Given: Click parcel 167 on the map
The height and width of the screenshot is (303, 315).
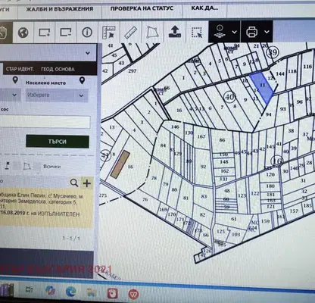Looking at the screenshot, I should pos(201,136).
